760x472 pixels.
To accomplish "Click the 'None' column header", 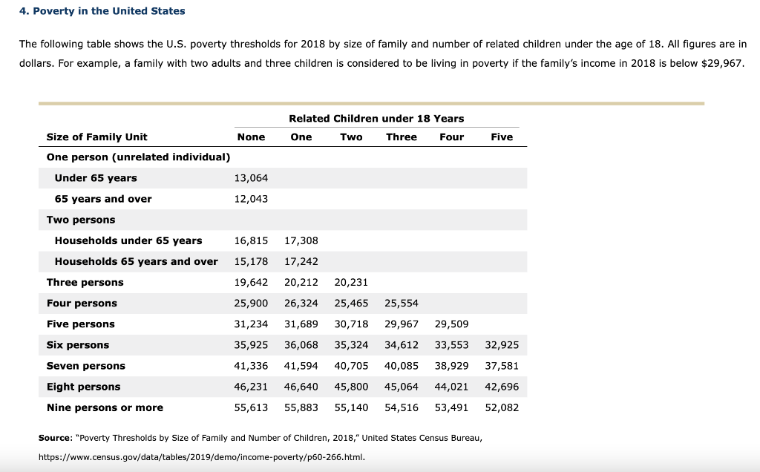I will click(252, 137).
